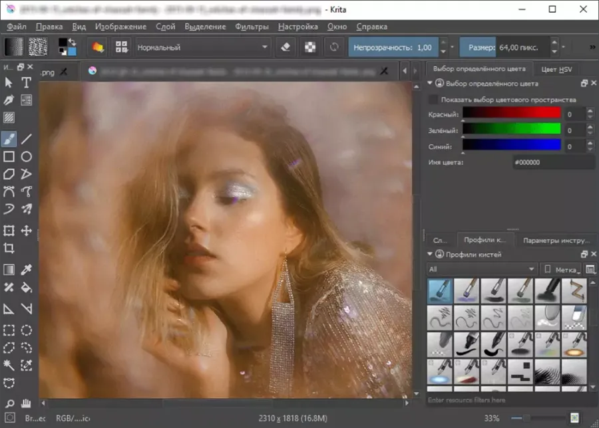Select the Text tool in the toolbox
The width and height of the screenshot is (599, 428).
pyautogui.click(x=26, y=82)
